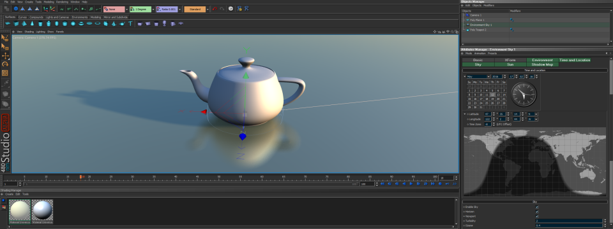Click the blue R render icon
Viewport: 613px width, 229px height.
coord(246,8)
